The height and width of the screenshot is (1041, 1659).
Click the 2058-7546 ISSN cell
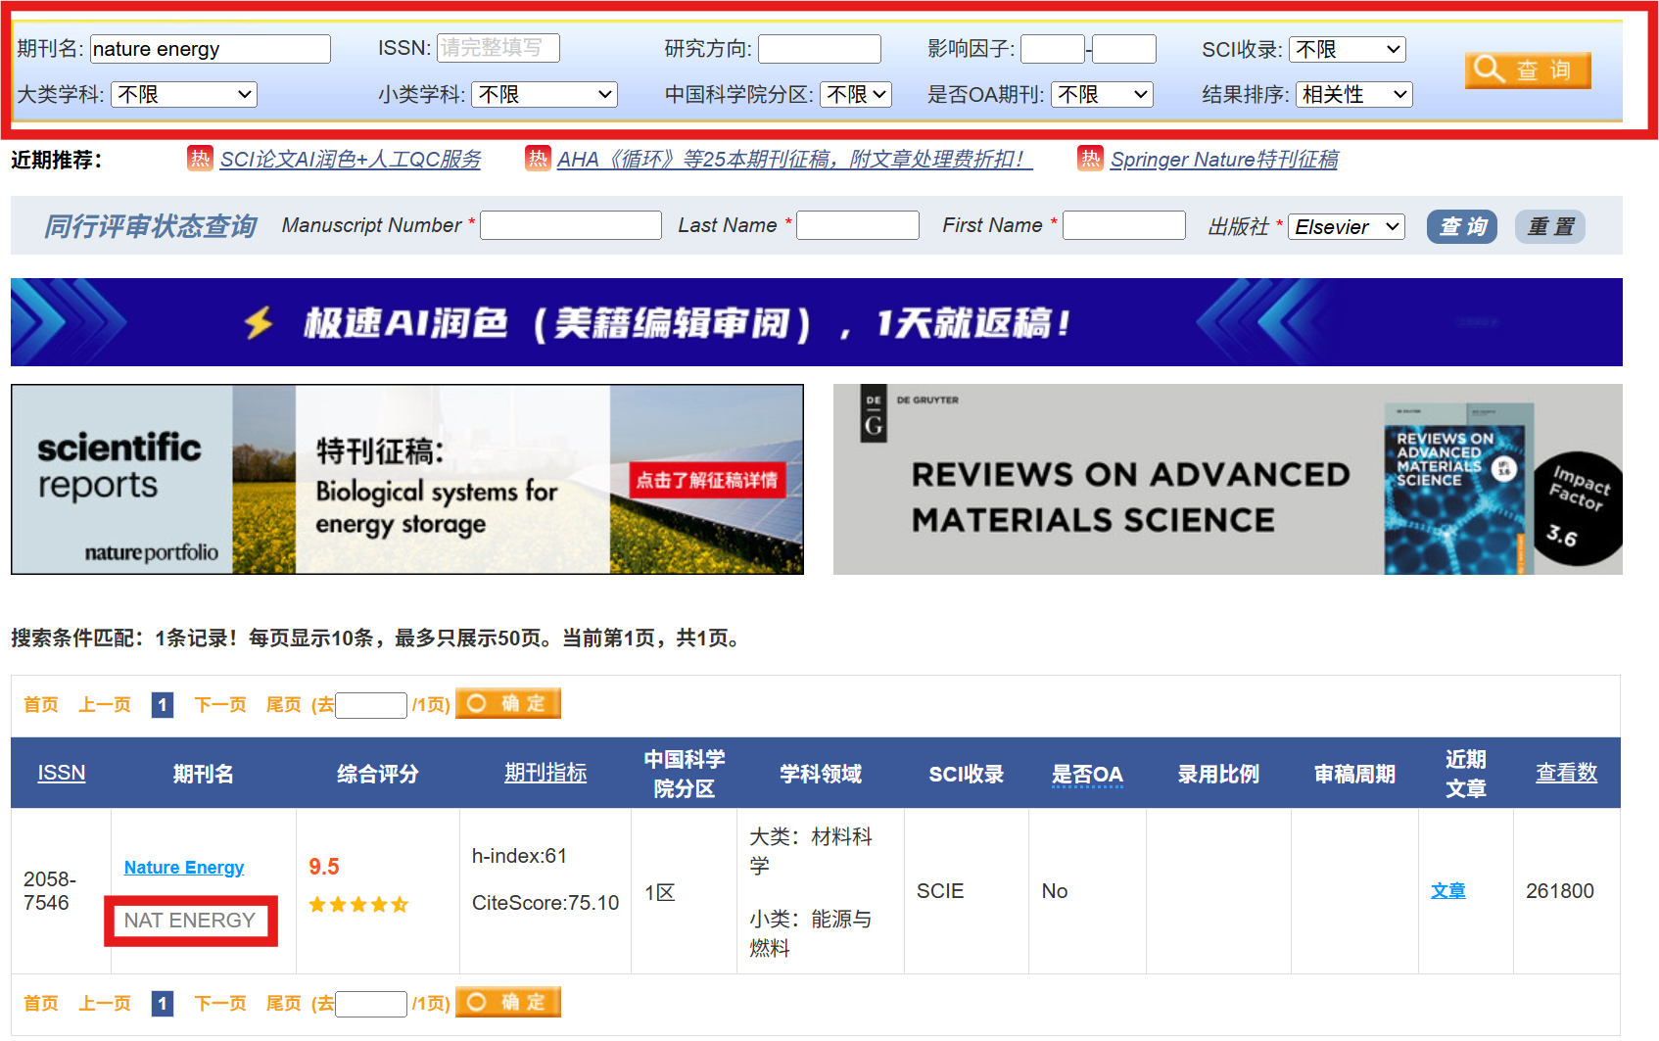tap(49, 891)
